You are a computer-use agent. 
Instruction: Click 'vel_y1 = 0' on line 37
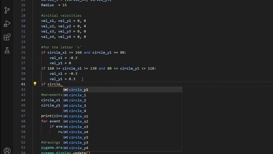tap(60, 63)
